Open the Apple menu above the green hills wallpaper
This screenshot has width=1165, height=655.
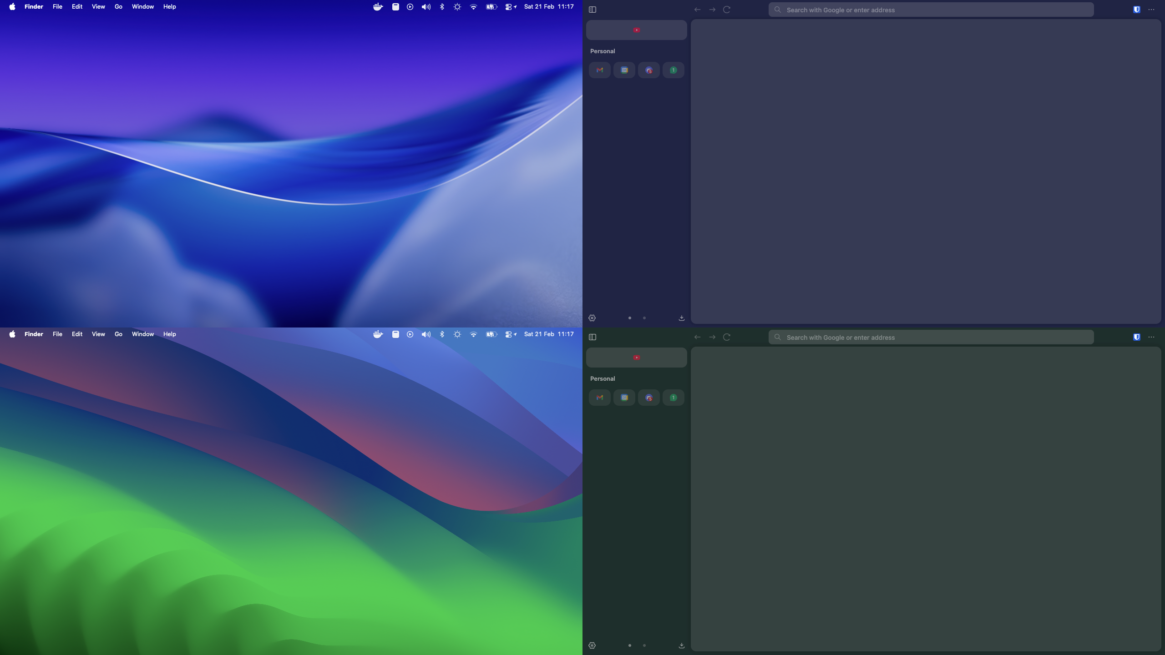[12, 334]
